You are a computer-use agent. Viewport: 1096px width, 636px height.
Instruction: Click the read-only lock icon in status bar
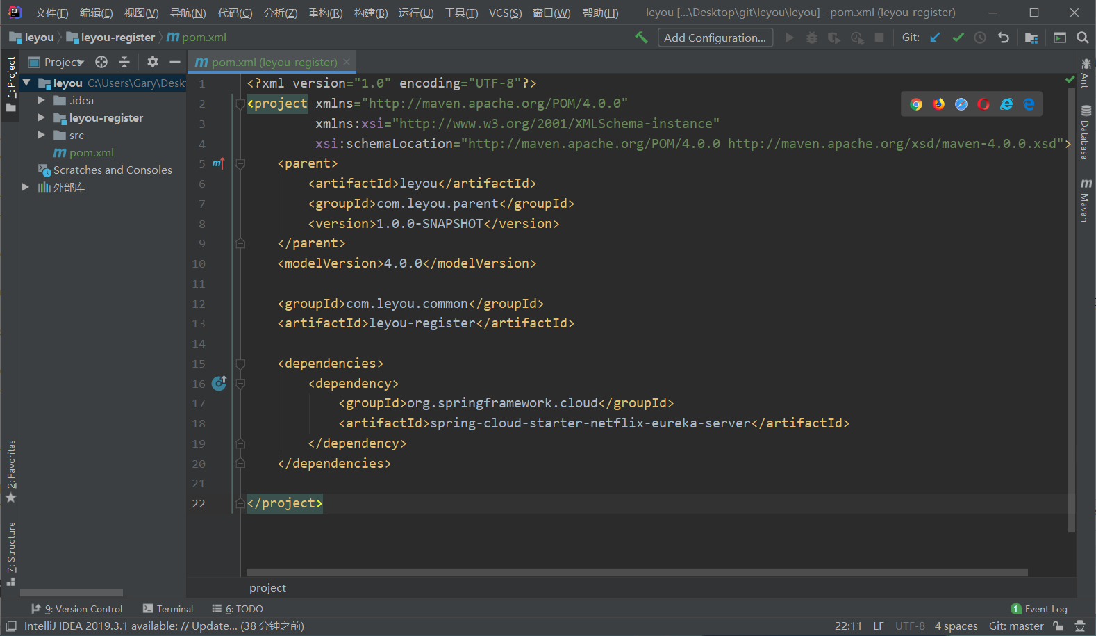pos(1058,626)
